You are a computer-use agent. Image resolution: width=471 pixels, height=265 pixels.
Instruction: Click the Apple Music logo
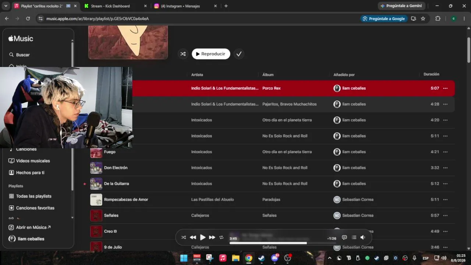point(21,39)
